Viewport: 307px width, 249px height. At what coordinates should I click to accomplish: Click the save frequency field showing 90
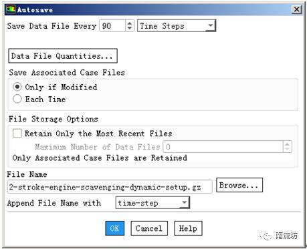click(x=112, y=26)
